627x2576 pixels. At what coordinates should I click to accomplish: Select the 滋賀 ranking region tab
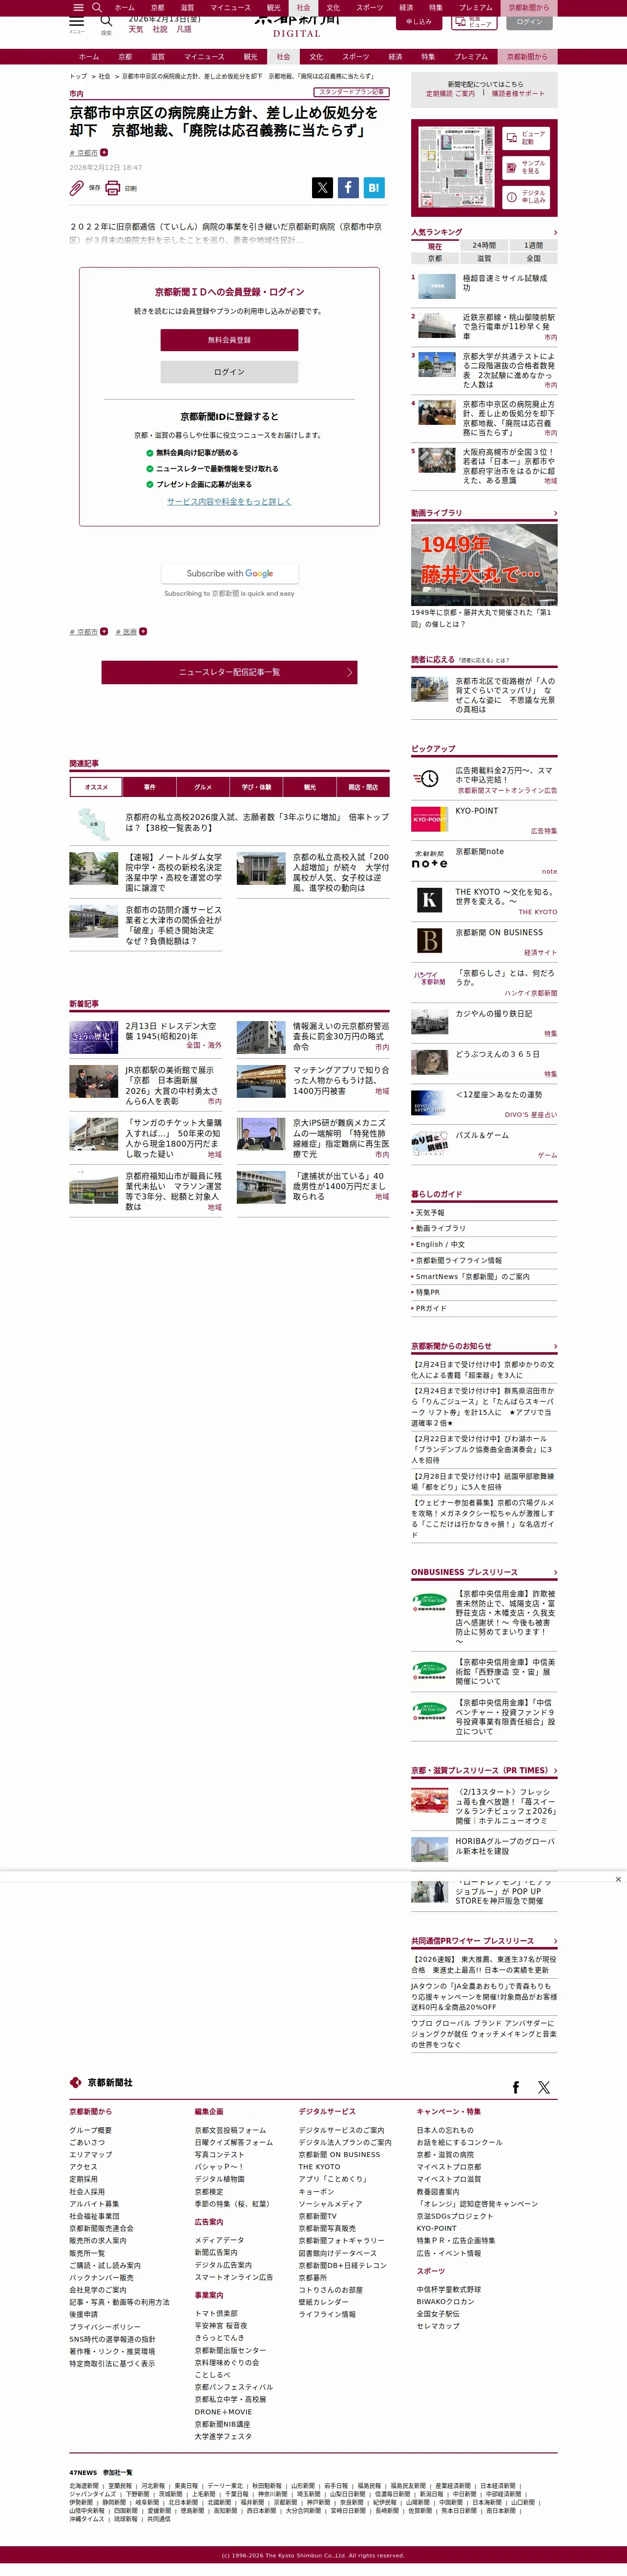coord(484,258)
